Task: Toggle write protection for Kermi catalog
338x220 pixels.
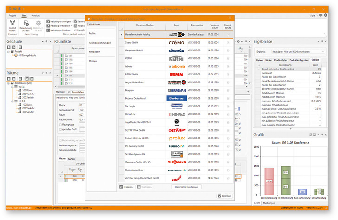Action: coord(228,58)
